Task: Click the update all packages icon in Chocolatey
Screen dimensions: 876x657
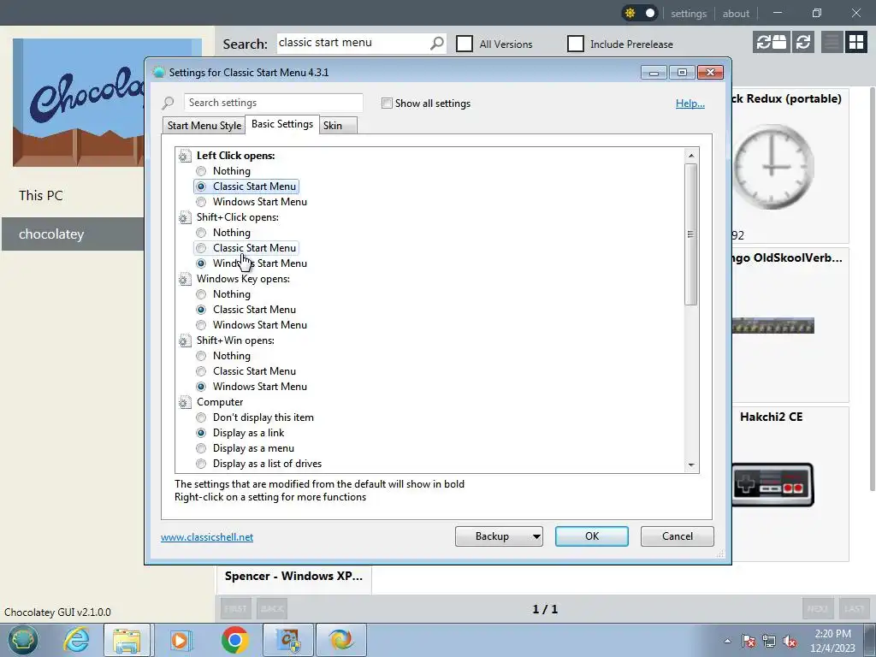Action: tap(771, 43)
